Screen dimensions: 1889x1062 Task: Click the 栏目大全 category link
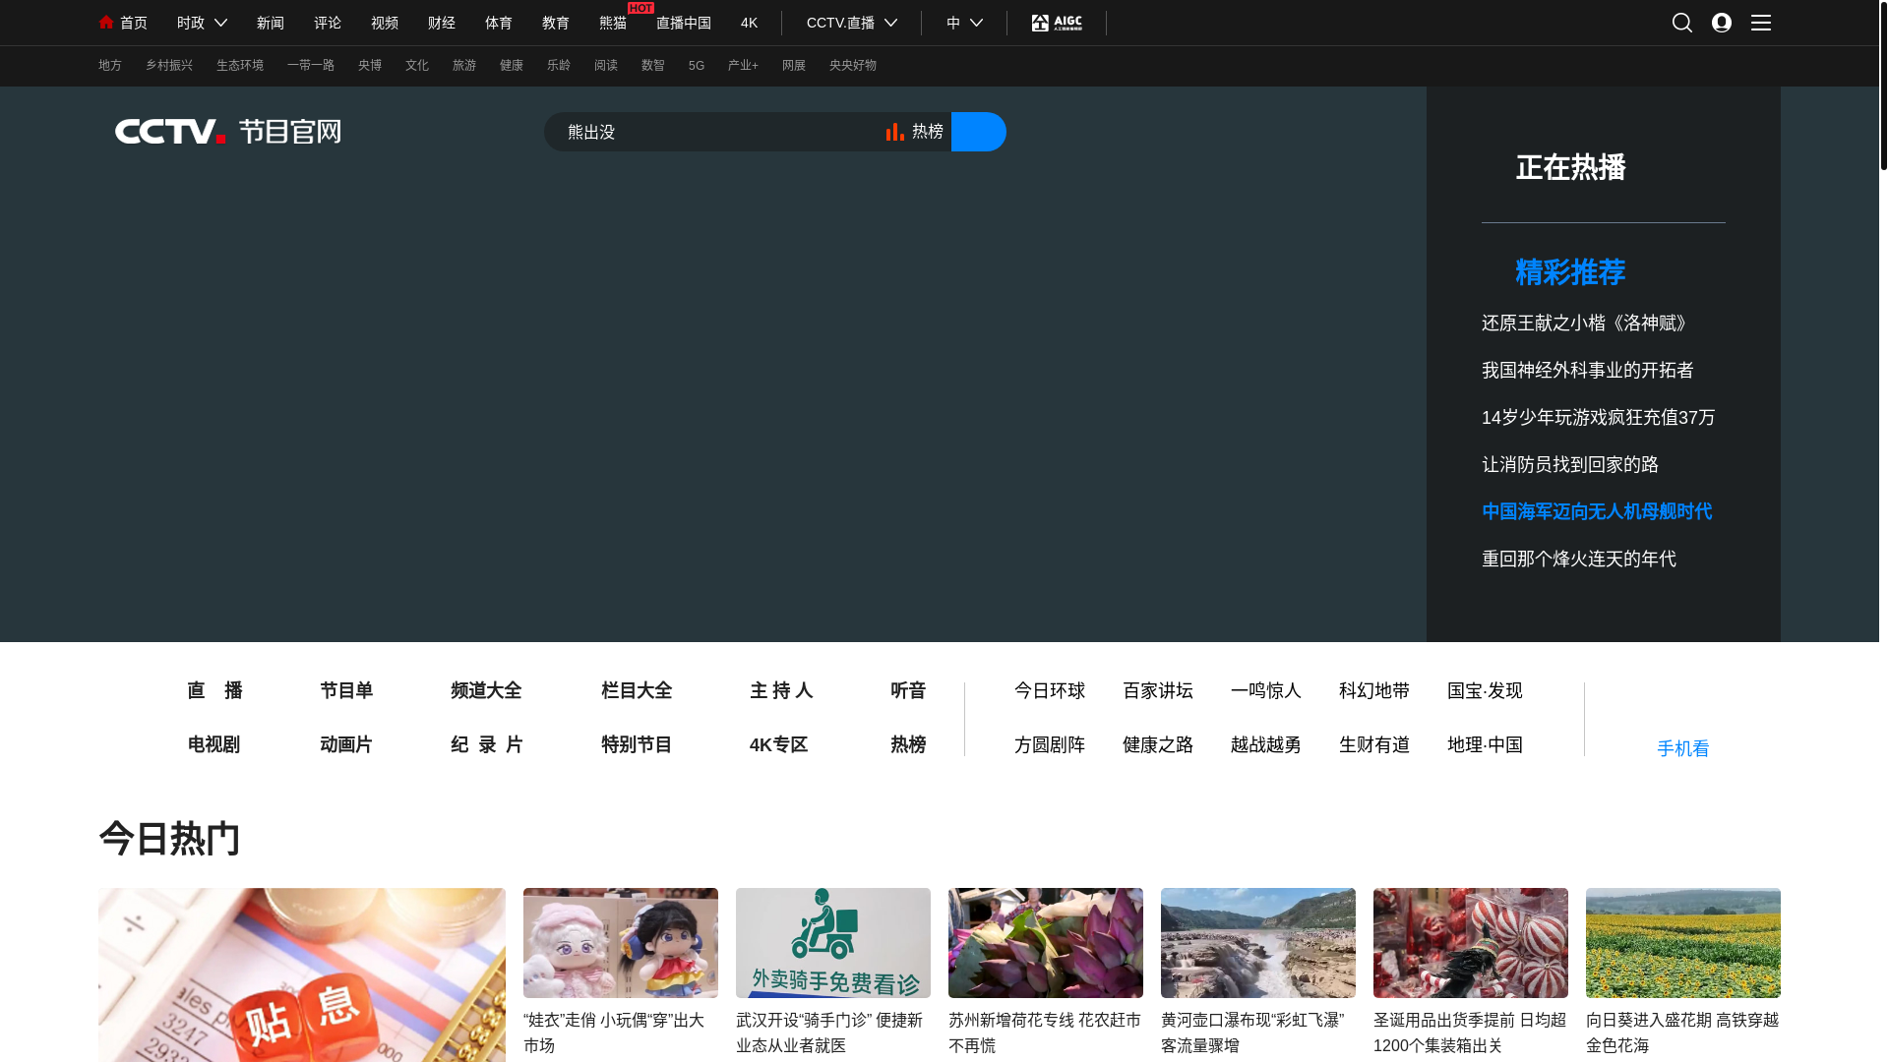click(637, 690)
